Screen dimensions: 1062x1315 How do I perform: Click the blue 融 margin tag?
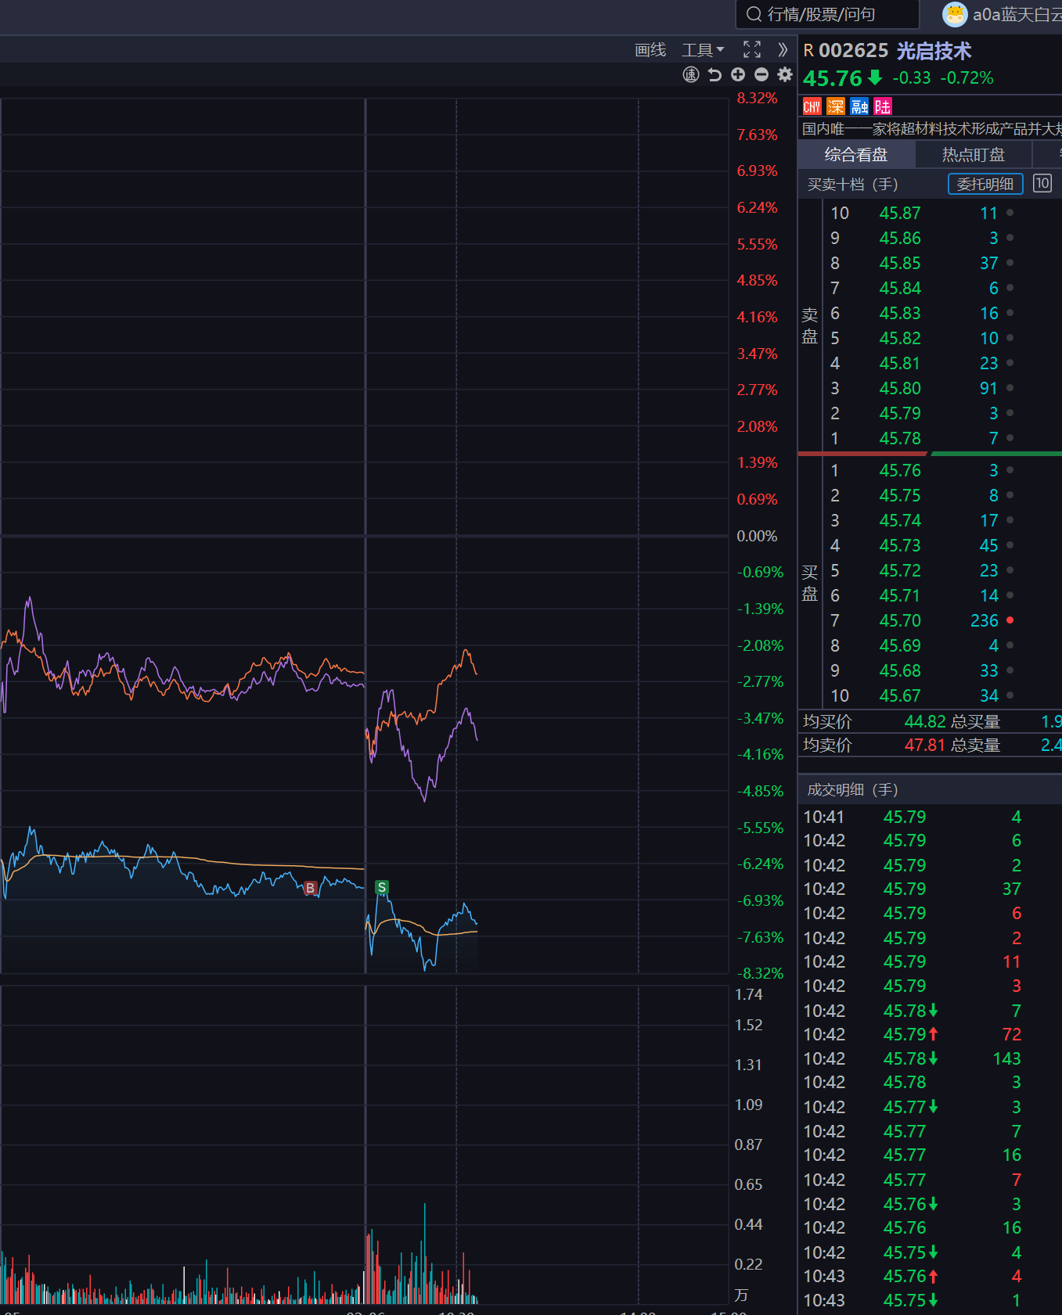859,106
